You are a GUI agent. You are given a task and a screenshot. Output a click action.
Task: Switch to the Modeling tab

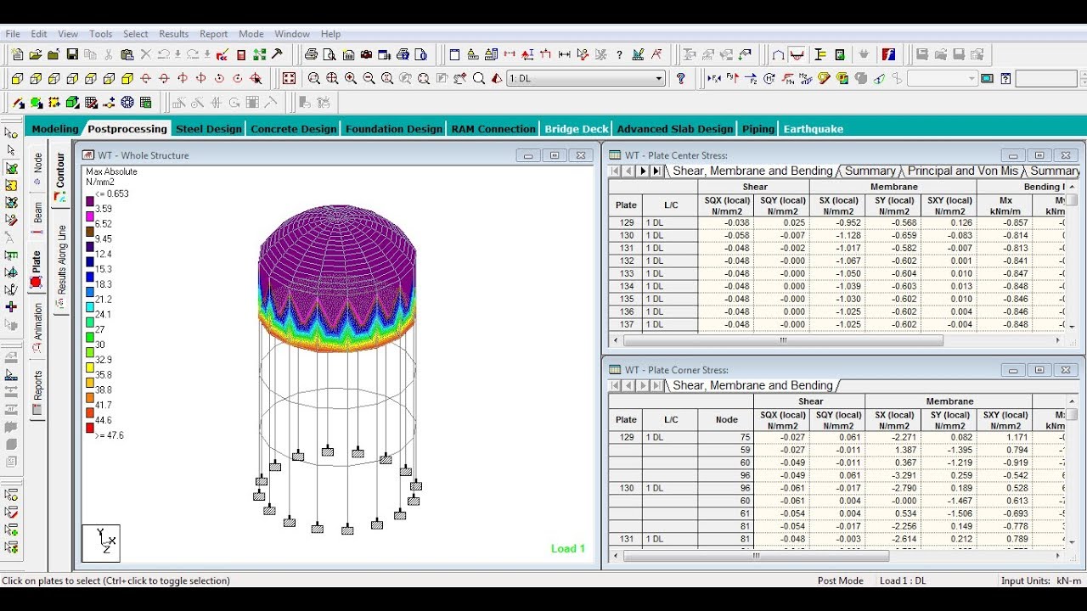pyautogui.click(x=54, y=129)
